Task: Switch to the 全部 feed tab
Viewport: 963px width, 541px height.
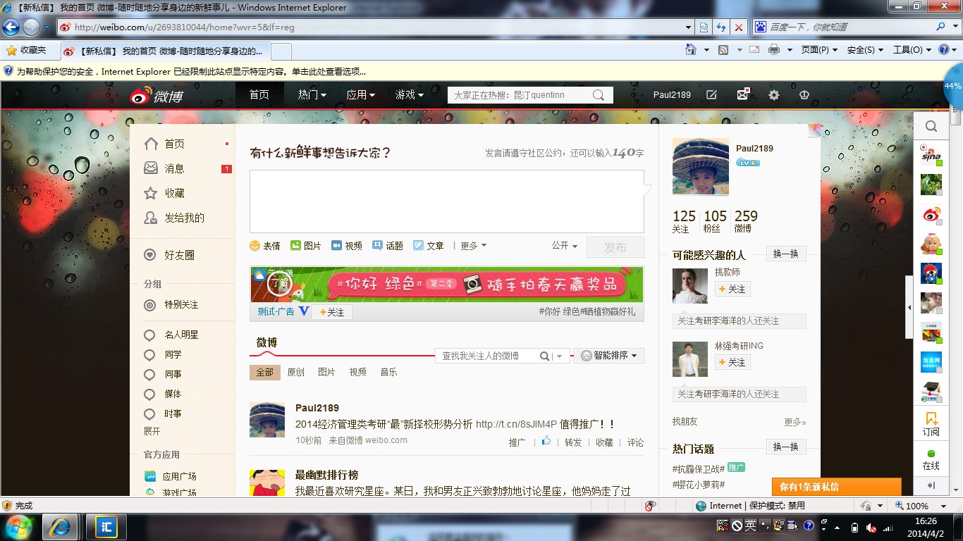Action: click(265, 372)
